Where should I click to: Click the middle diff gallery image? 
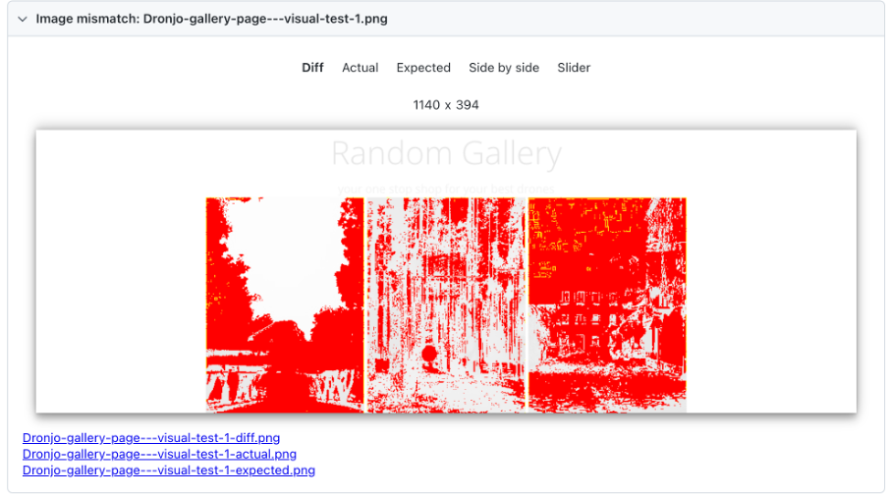(x=446, y=304)
